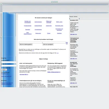Open the MSB:s arkiv link
The height and width of the screenshot is (109, 109).
59,22
